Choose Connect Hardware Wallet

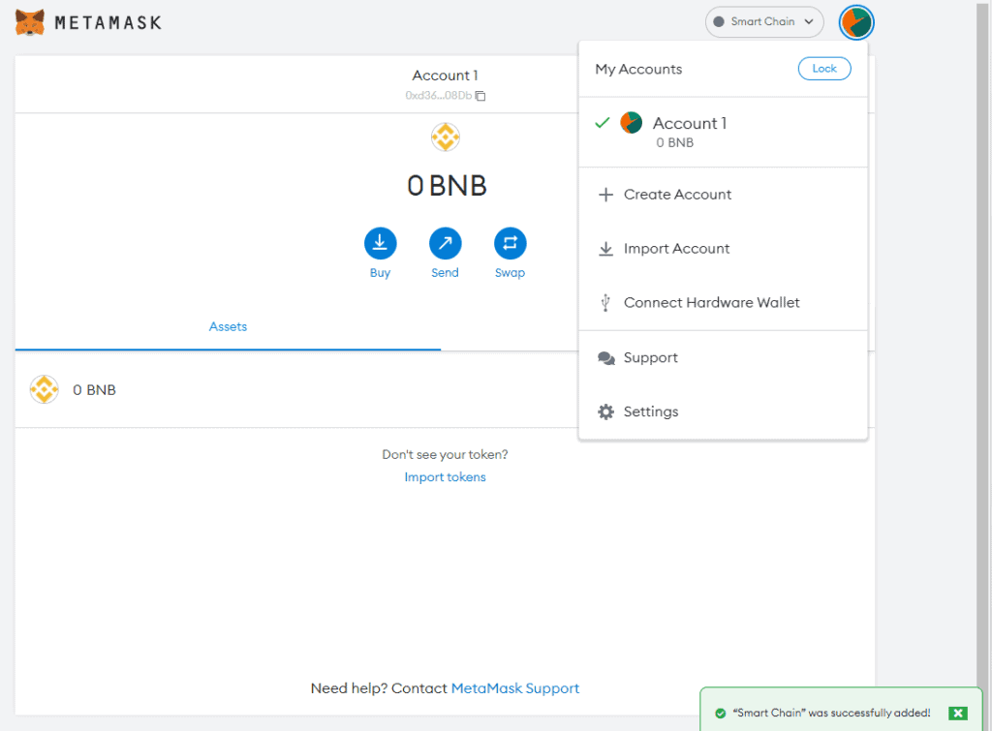point(723,303)
